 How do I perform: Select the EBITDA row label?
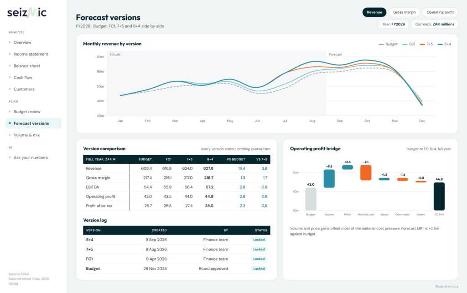click(92, 187)
